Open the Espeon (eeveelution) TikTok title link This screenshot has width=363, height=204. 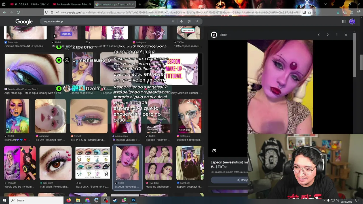[229, 164]
